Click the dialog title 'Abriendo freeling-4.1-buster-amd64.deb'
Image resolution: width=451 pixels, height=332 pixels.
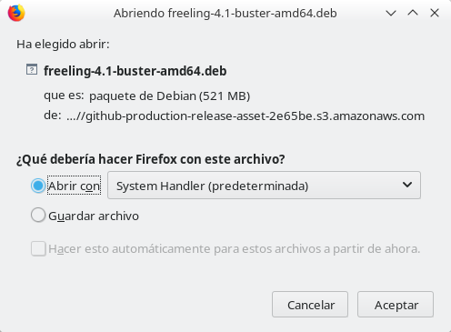click(225, 14)
